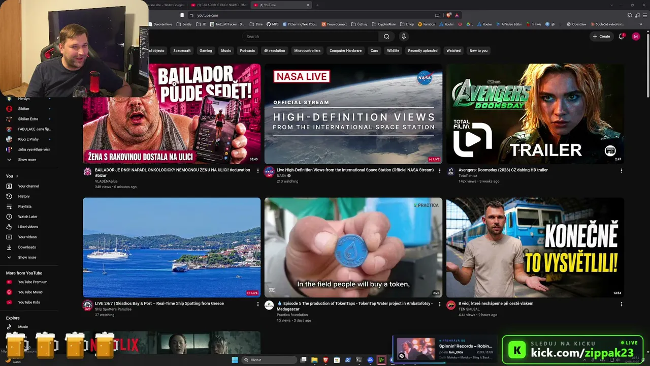Viewport: 650px width, 366px height.
Task: Open the Windows Start menu
Action: tap(235, 360)
